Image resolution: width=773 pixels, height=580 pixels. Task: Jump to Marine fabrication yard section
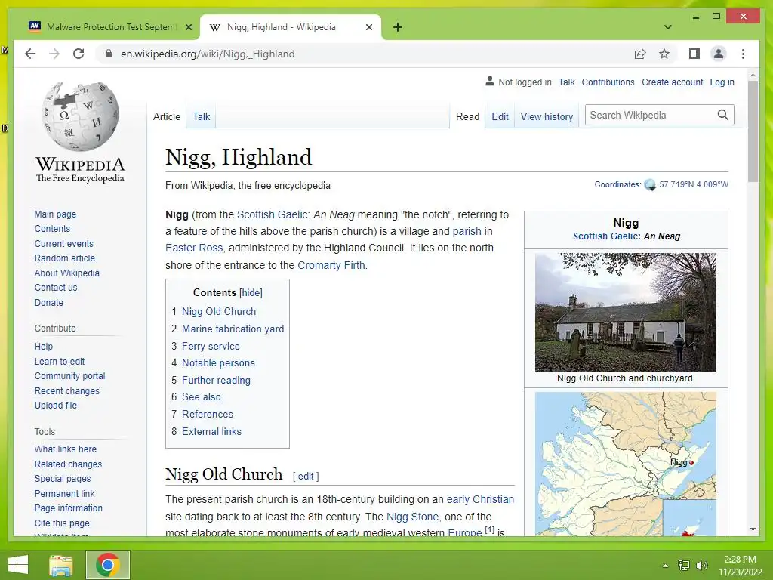(x=233, y=329)
